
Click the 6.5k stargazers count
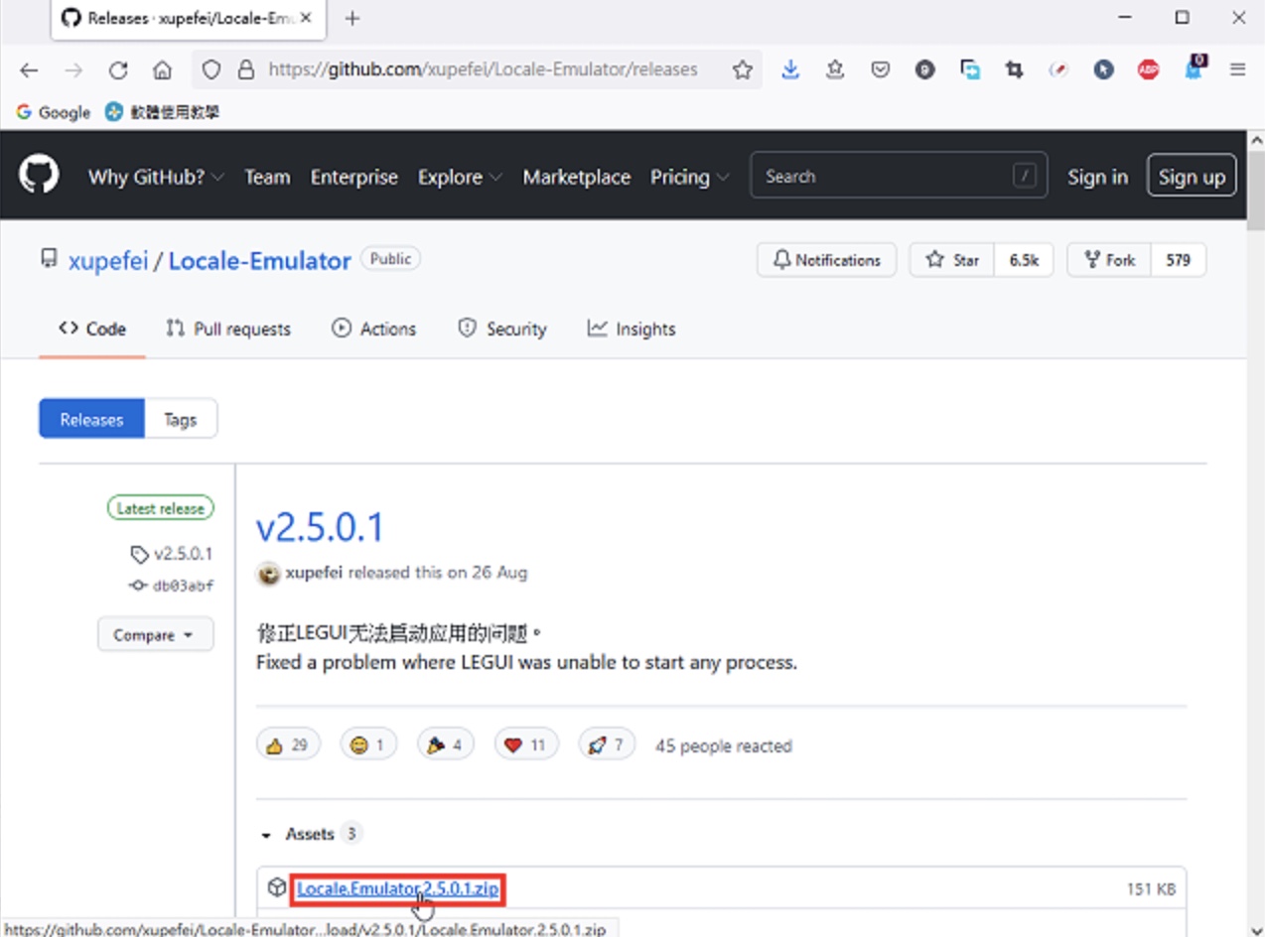1024,260
